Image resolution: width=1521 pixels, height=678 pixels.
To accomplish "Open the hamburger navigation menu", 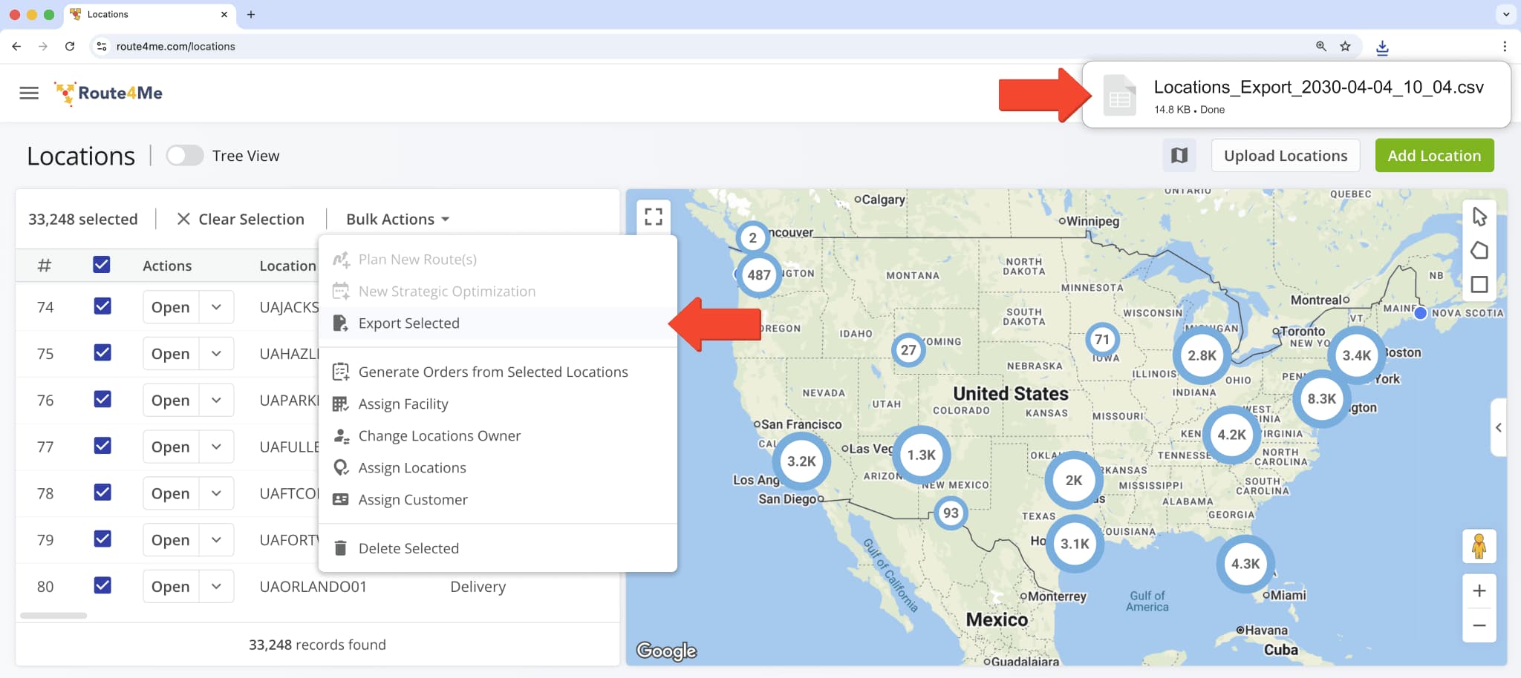I will [29, 93].
